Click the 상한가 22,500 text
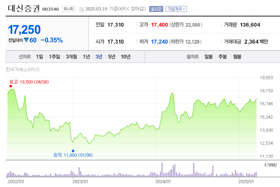Viewport: 280px width, 187px height. tap(186, 25)
